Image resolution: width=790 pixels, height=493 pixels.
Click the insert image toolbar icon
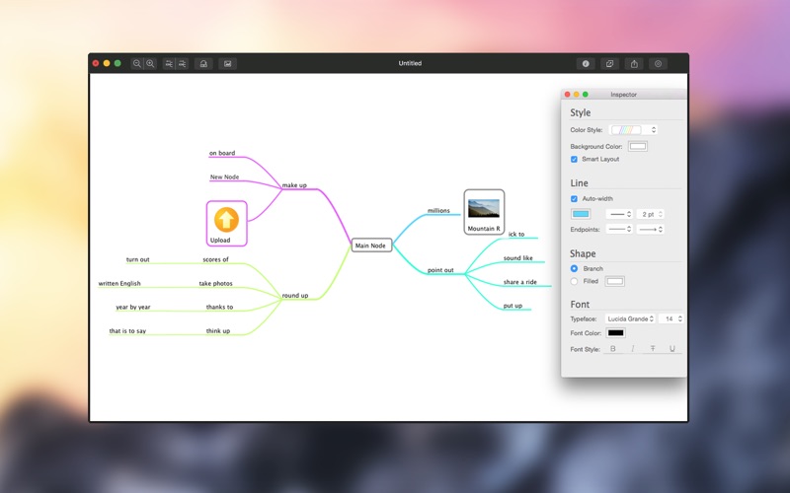tap(228, 64)
